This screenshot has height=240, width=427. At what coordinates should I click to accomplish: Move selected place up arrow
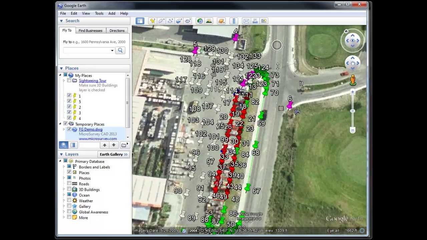(104, 145)
